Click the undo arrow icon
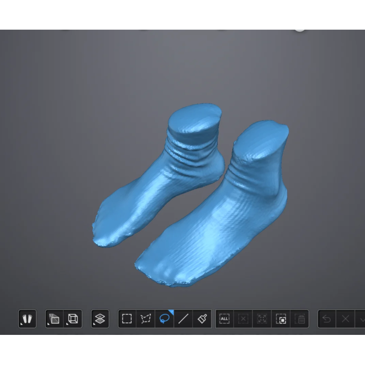Image resolution: width=365 pixels, height=365 pixels. point(327,318)
